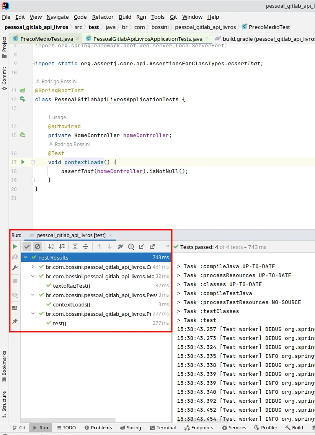The width and height of the screenshot is (315, 435).
Task: Open the Structure tool window
Action: tap(4, 404)
